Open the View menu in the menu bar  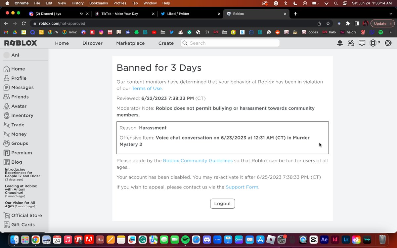[62, 3]
